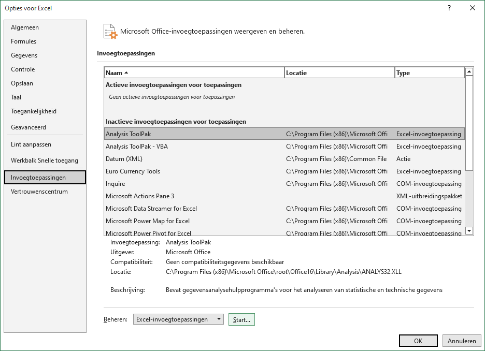Select Invoegtoepassingen in the sidebar
The image size is (485, 351).
[45, 178]
